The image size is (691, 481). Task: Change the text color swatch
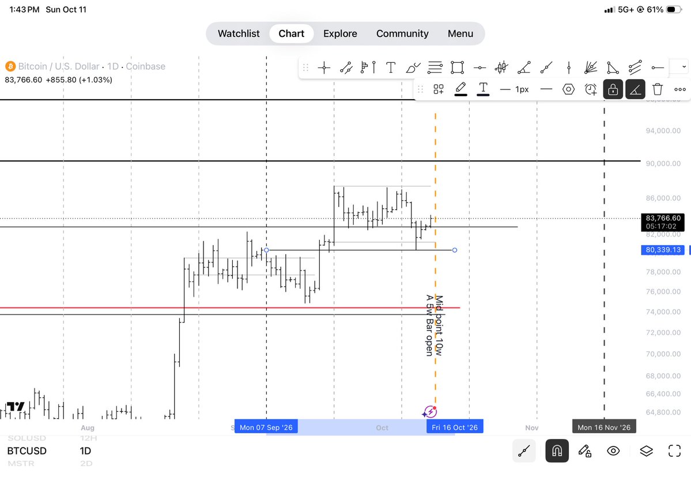point(483,89)
